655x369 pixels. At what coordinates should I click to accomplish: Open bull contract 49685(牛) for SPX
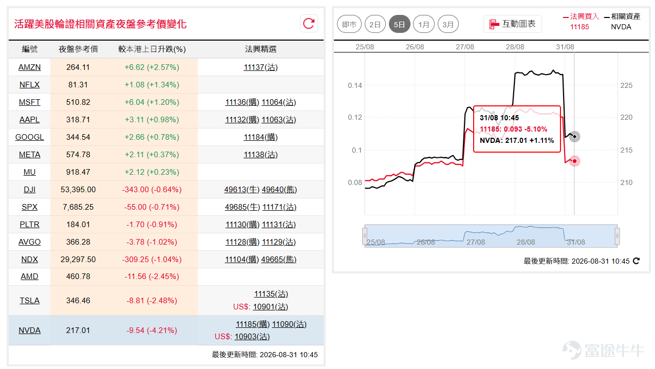[x=242, y=207]
